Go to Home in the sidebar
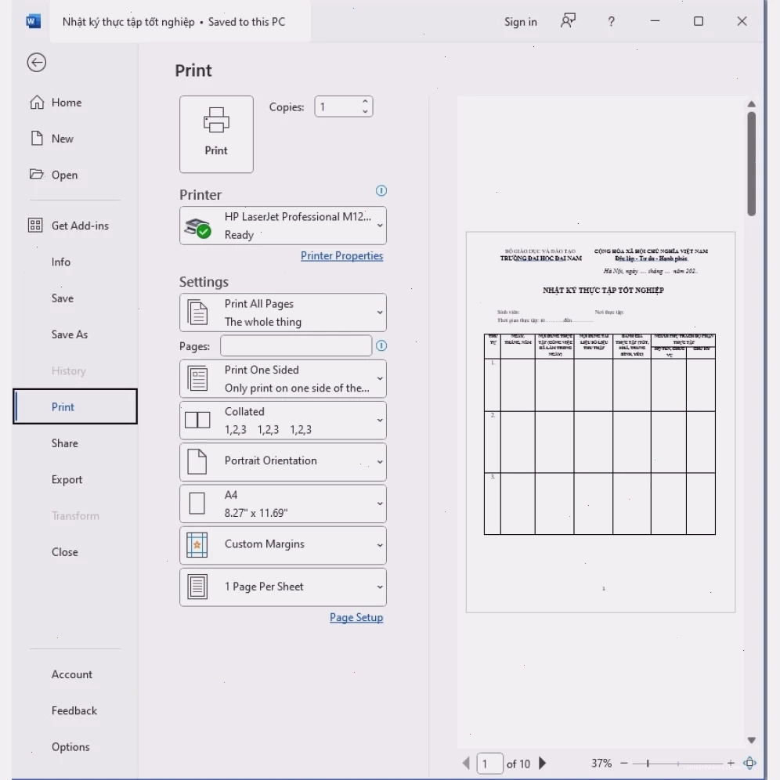Screen dimensions: 780x780 click(74, 103)
